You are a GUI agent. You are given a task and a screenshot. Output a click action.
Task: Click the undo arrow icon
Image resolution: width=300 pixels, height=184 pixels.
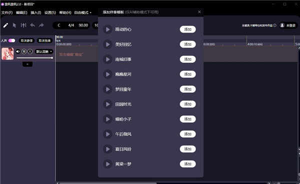(32, 25)
